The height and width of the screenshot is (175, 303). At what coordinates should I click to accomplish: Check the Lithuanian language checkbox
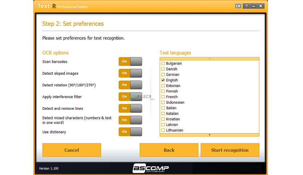pyautogui.click(x=163, y=130)
